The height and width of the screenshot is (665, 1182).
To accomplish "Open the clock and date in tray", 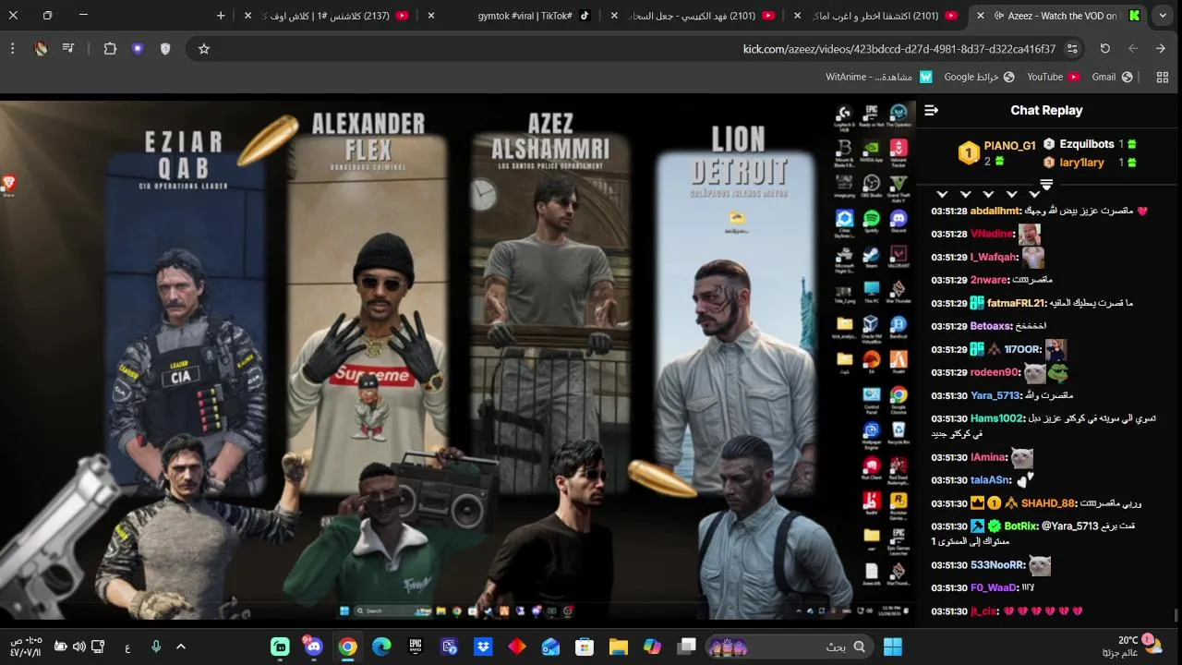I will 28,647.
